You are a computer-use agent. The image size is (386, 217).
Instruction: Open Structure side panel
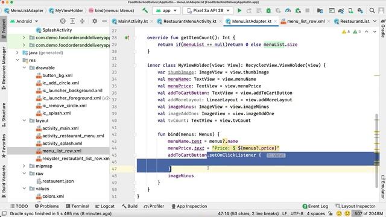click(x=4, y=115)
